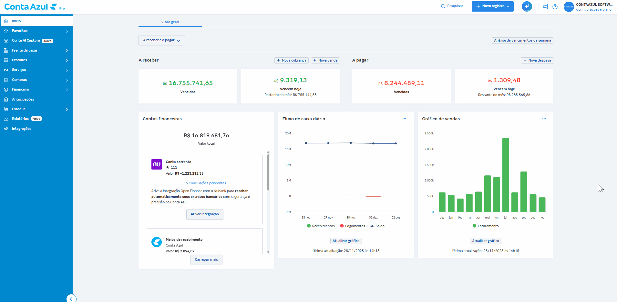Open the 15 Conciliações pendentes link
The height and width of the screenshot is (302, 617).
pyautogui.click(x=205, y=183)
